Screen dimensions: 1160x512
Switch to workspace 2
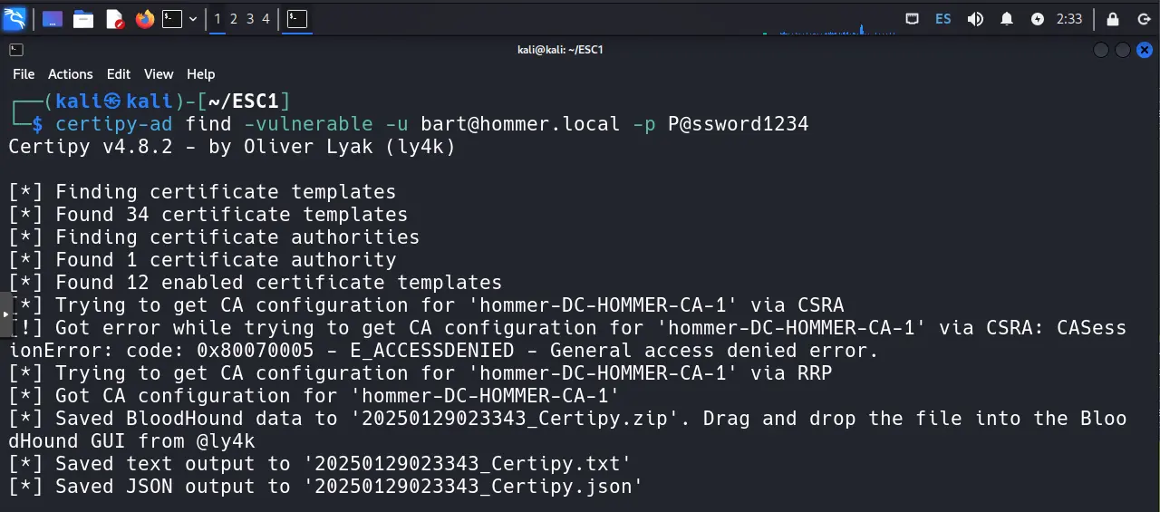234,19
